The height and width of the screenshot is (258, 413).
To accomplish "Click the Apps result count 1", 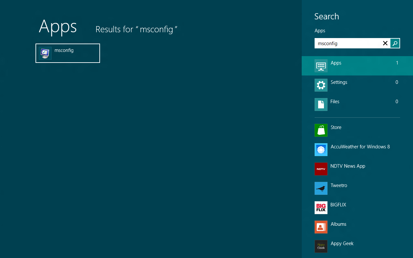I will coord(397,63).
